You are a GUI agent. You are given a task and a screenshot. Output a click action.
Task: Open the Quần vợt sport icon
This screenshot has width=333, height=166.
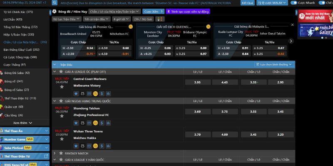[2, 107]
